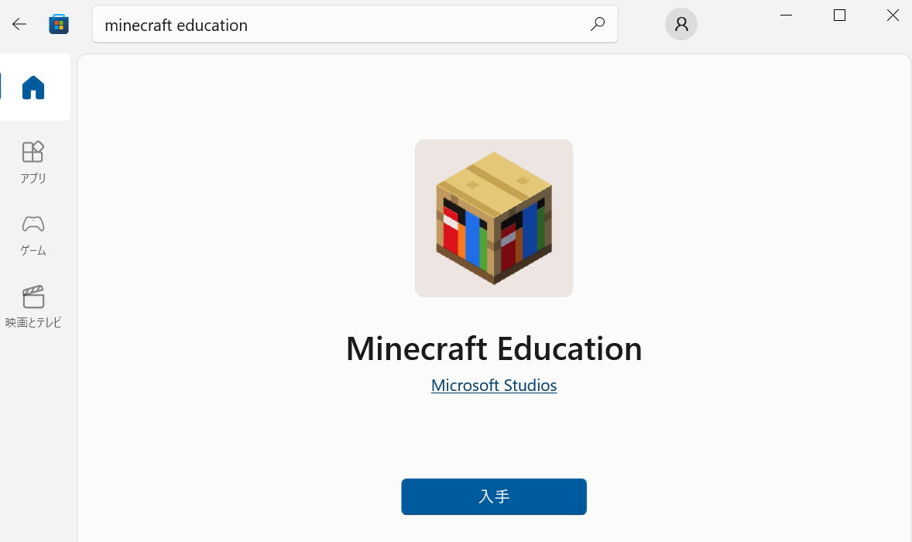Select the アプリ sidebar icon

tap(33, 152)
